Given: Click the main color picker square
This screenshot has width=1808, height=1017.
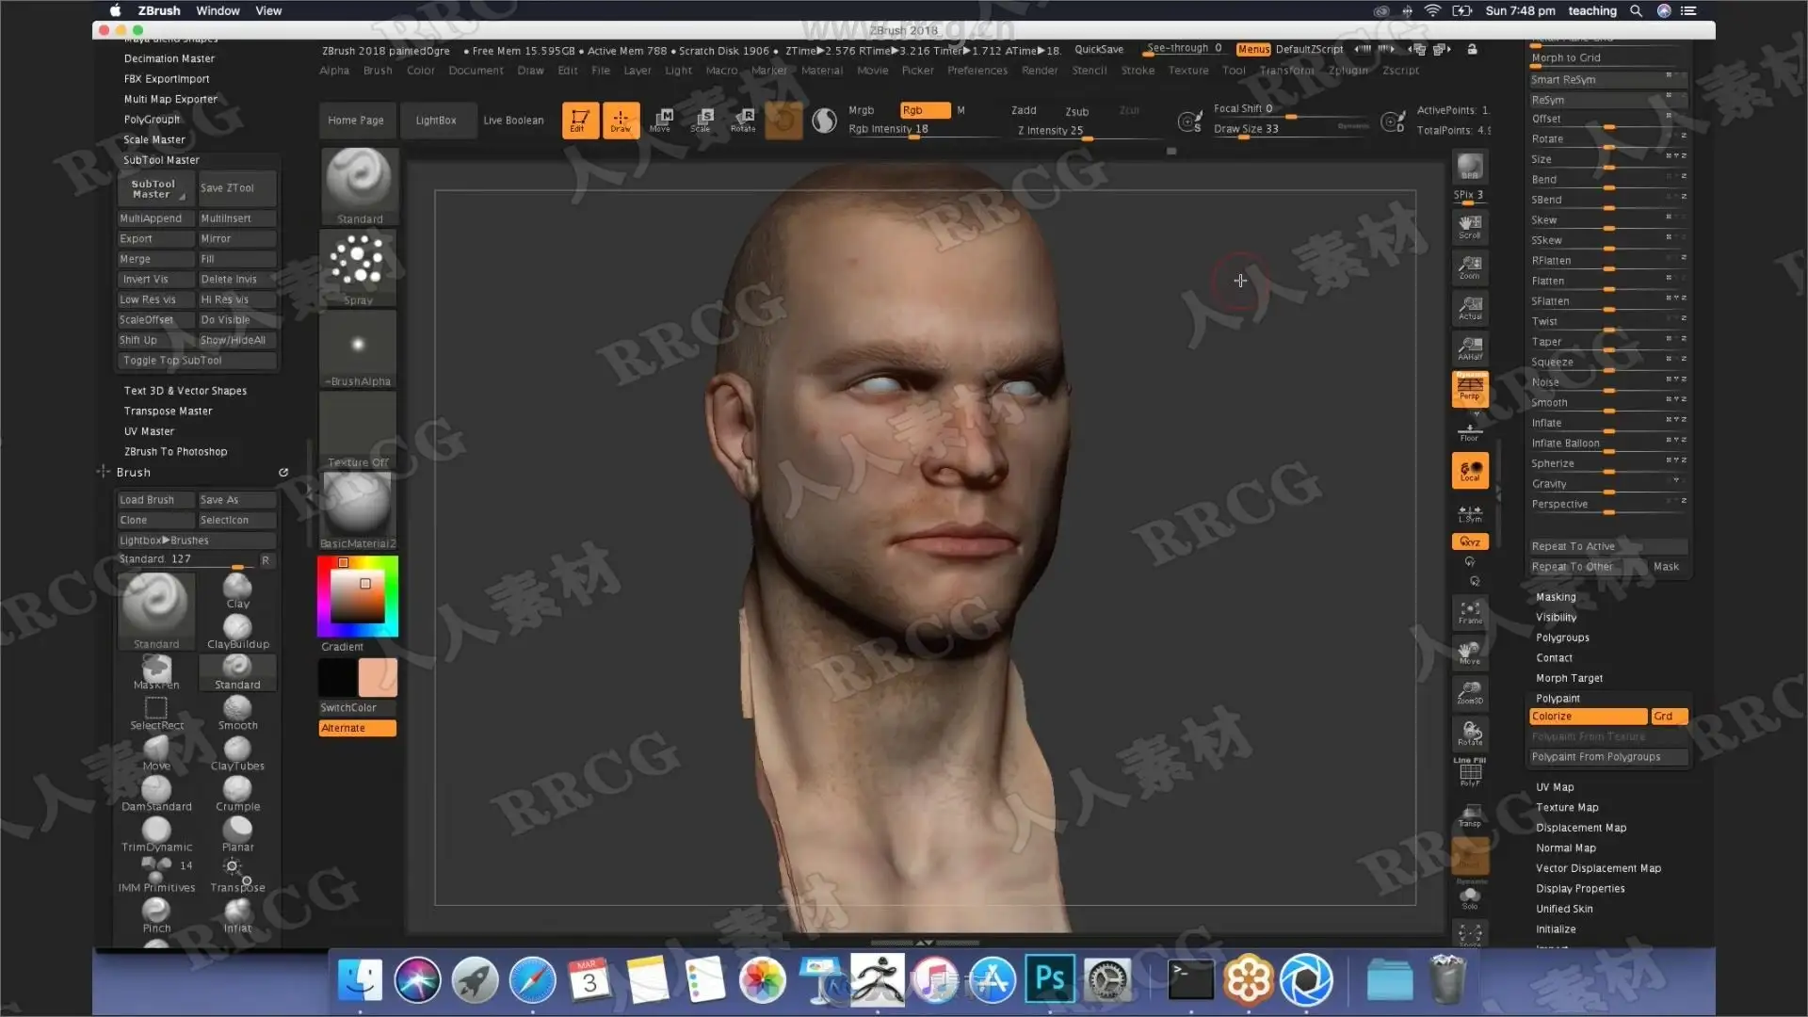Looking at the screenshot, I should (x=357, y=597).
